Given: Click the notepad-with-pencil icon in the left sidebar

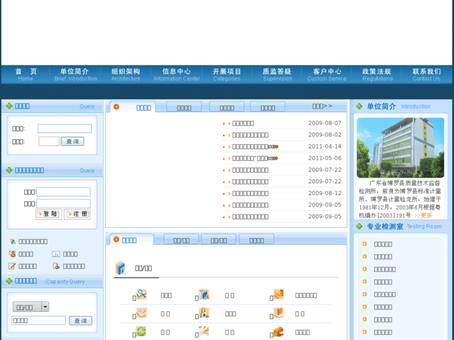Looking at the screenshot, I should [12, 266].
